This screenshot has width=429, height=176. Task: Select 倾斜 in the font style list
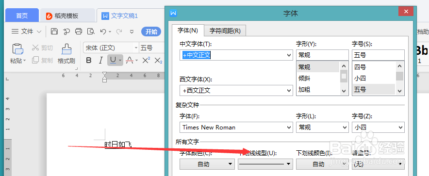pos(318,79)
